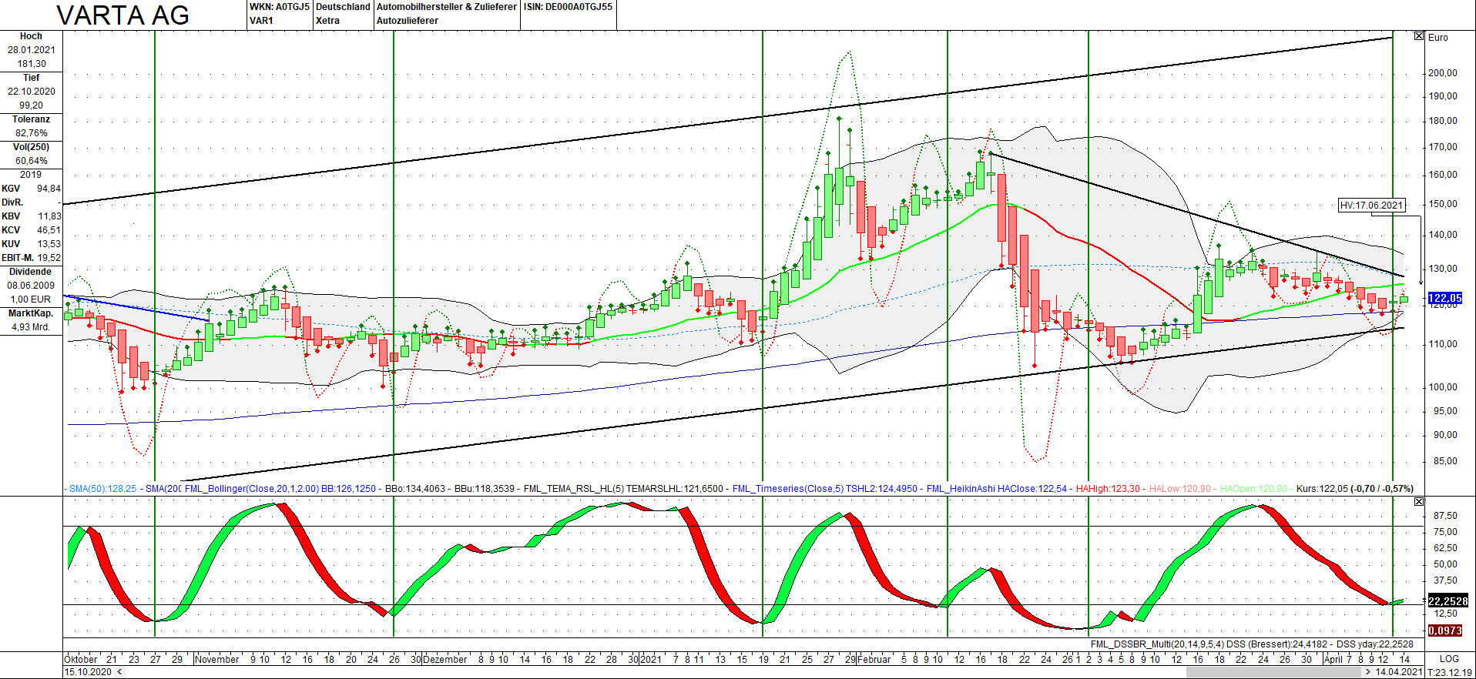Select the SMA(50):128,25 legend entry
The width and height of the screenshot is (1476, 679).
[102, 489]
